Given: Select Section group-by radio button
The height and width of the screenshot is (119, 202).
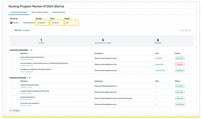Looking at the screenshot, I should (11, 23).
